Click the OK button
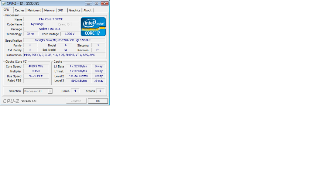The image size is (311, 175). (x=98, y=101)
